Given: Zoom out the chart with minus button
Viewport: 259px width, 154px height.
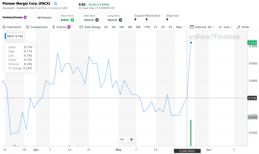Looking at the screenshot, I should (122, 139).
